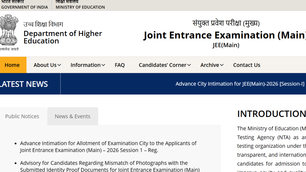Go to the Contact Us page
The width and height of the screenshot is (306, 172).
tap(246, 65)
